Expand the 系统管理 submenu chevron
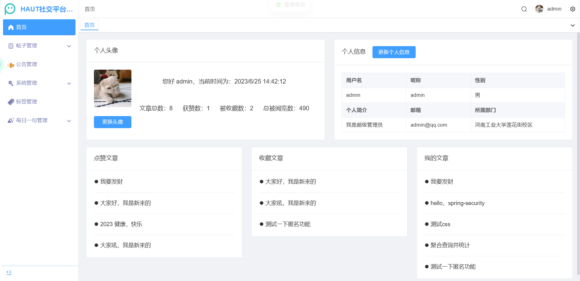Viewport: 580px width, 281px height. [x=69, y=83]
